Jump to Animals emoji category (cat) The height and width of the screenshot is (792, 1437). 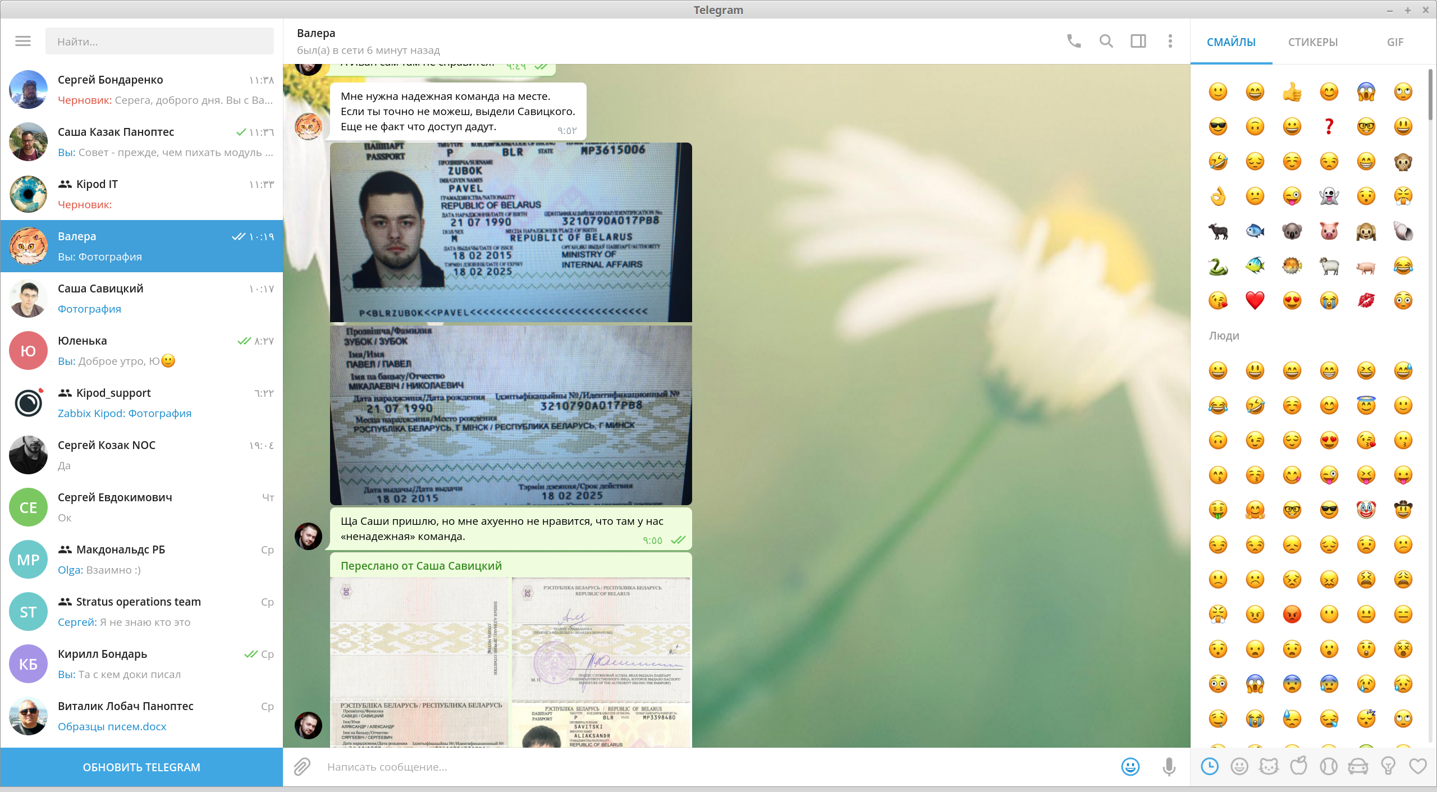(x=1269, y=766)
